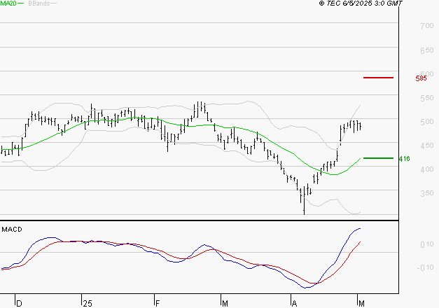Select the F month marker on time axis
The image size is (439, 308).
(156, 304)
